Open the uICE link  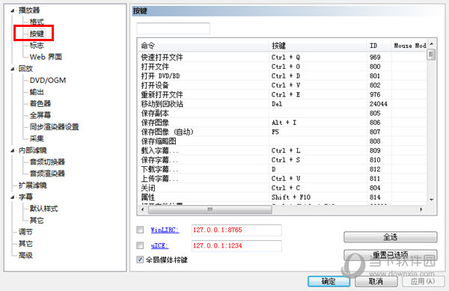tap(159, 246)
